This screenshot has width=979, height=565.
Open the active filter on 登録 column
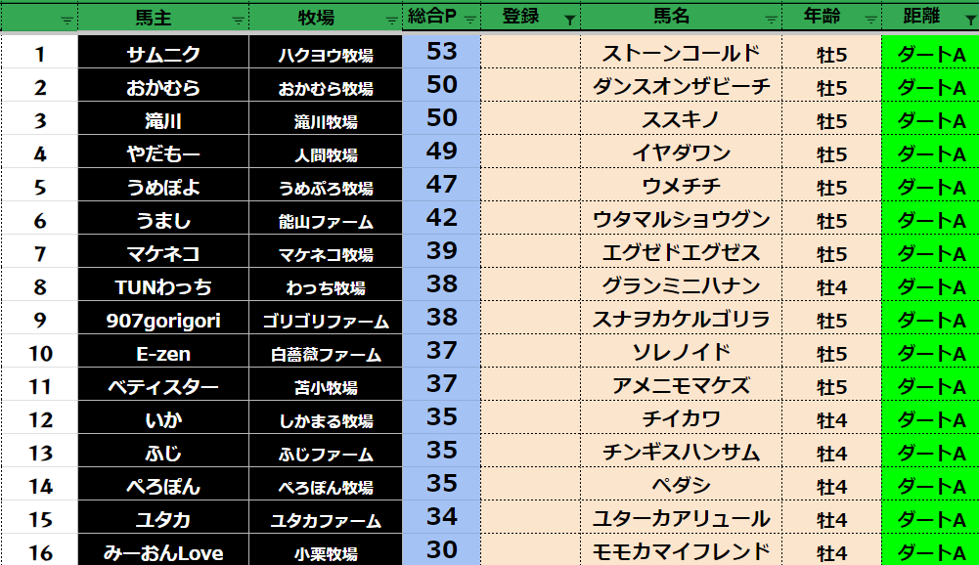(569, 20)
